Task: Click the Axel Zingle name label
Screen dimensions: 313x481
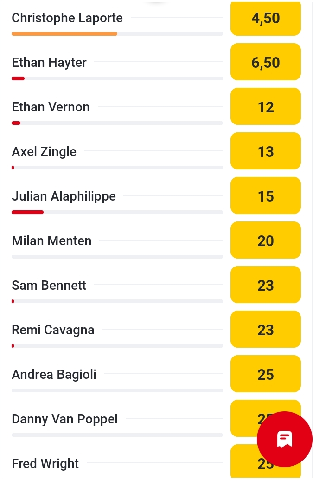Action: click(44, 152)
